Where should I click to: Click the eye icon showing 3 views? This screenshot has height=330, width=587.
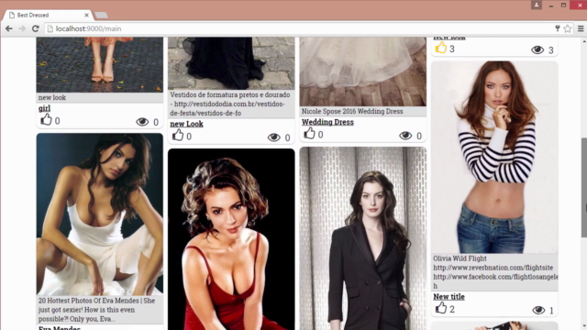click(537, 49)
